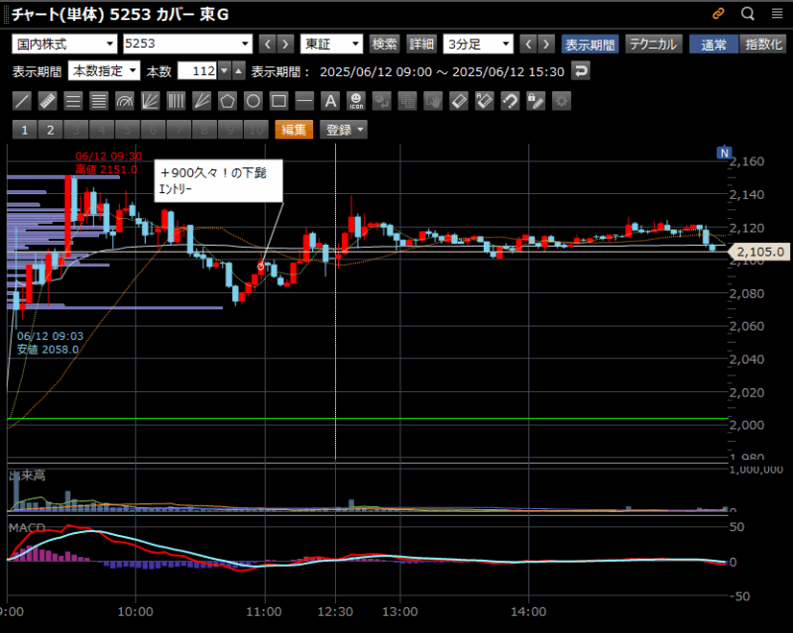Image resolution: width=793 pixels, height=633 pixels.
Task: Select the Gann fan angle tool
Action: (202, 101)
